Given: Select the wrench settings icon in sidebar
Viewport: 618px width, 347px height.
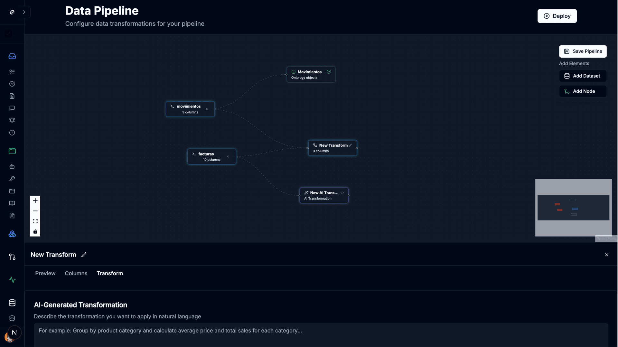Looking at the screenshot, I should 12,179.
